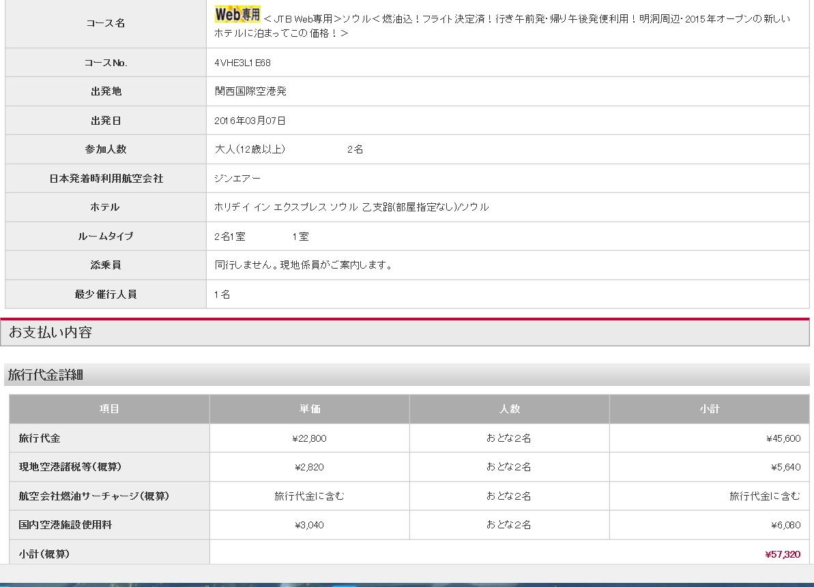Image resolution: width=814 pixels, height=587 pixels.
Task: Click the ¥3,040 domestic airport facility fee
Action: [309, 525]
